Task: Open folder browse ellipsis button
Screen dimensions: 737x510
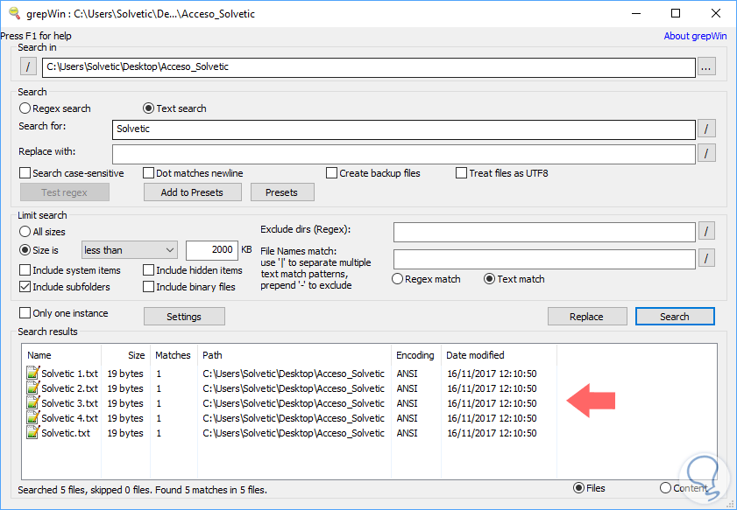Action: pos(706,67)
